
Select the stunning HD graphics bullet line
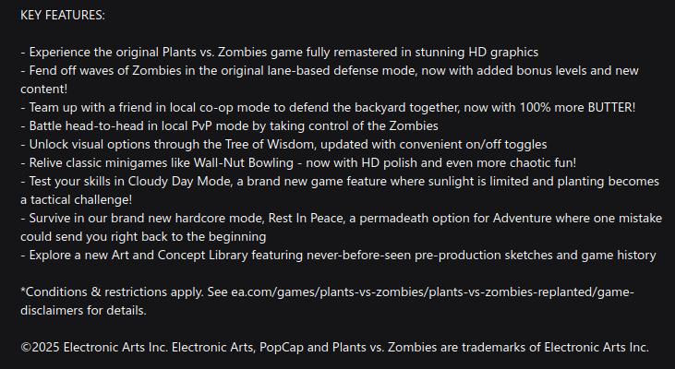280,53
